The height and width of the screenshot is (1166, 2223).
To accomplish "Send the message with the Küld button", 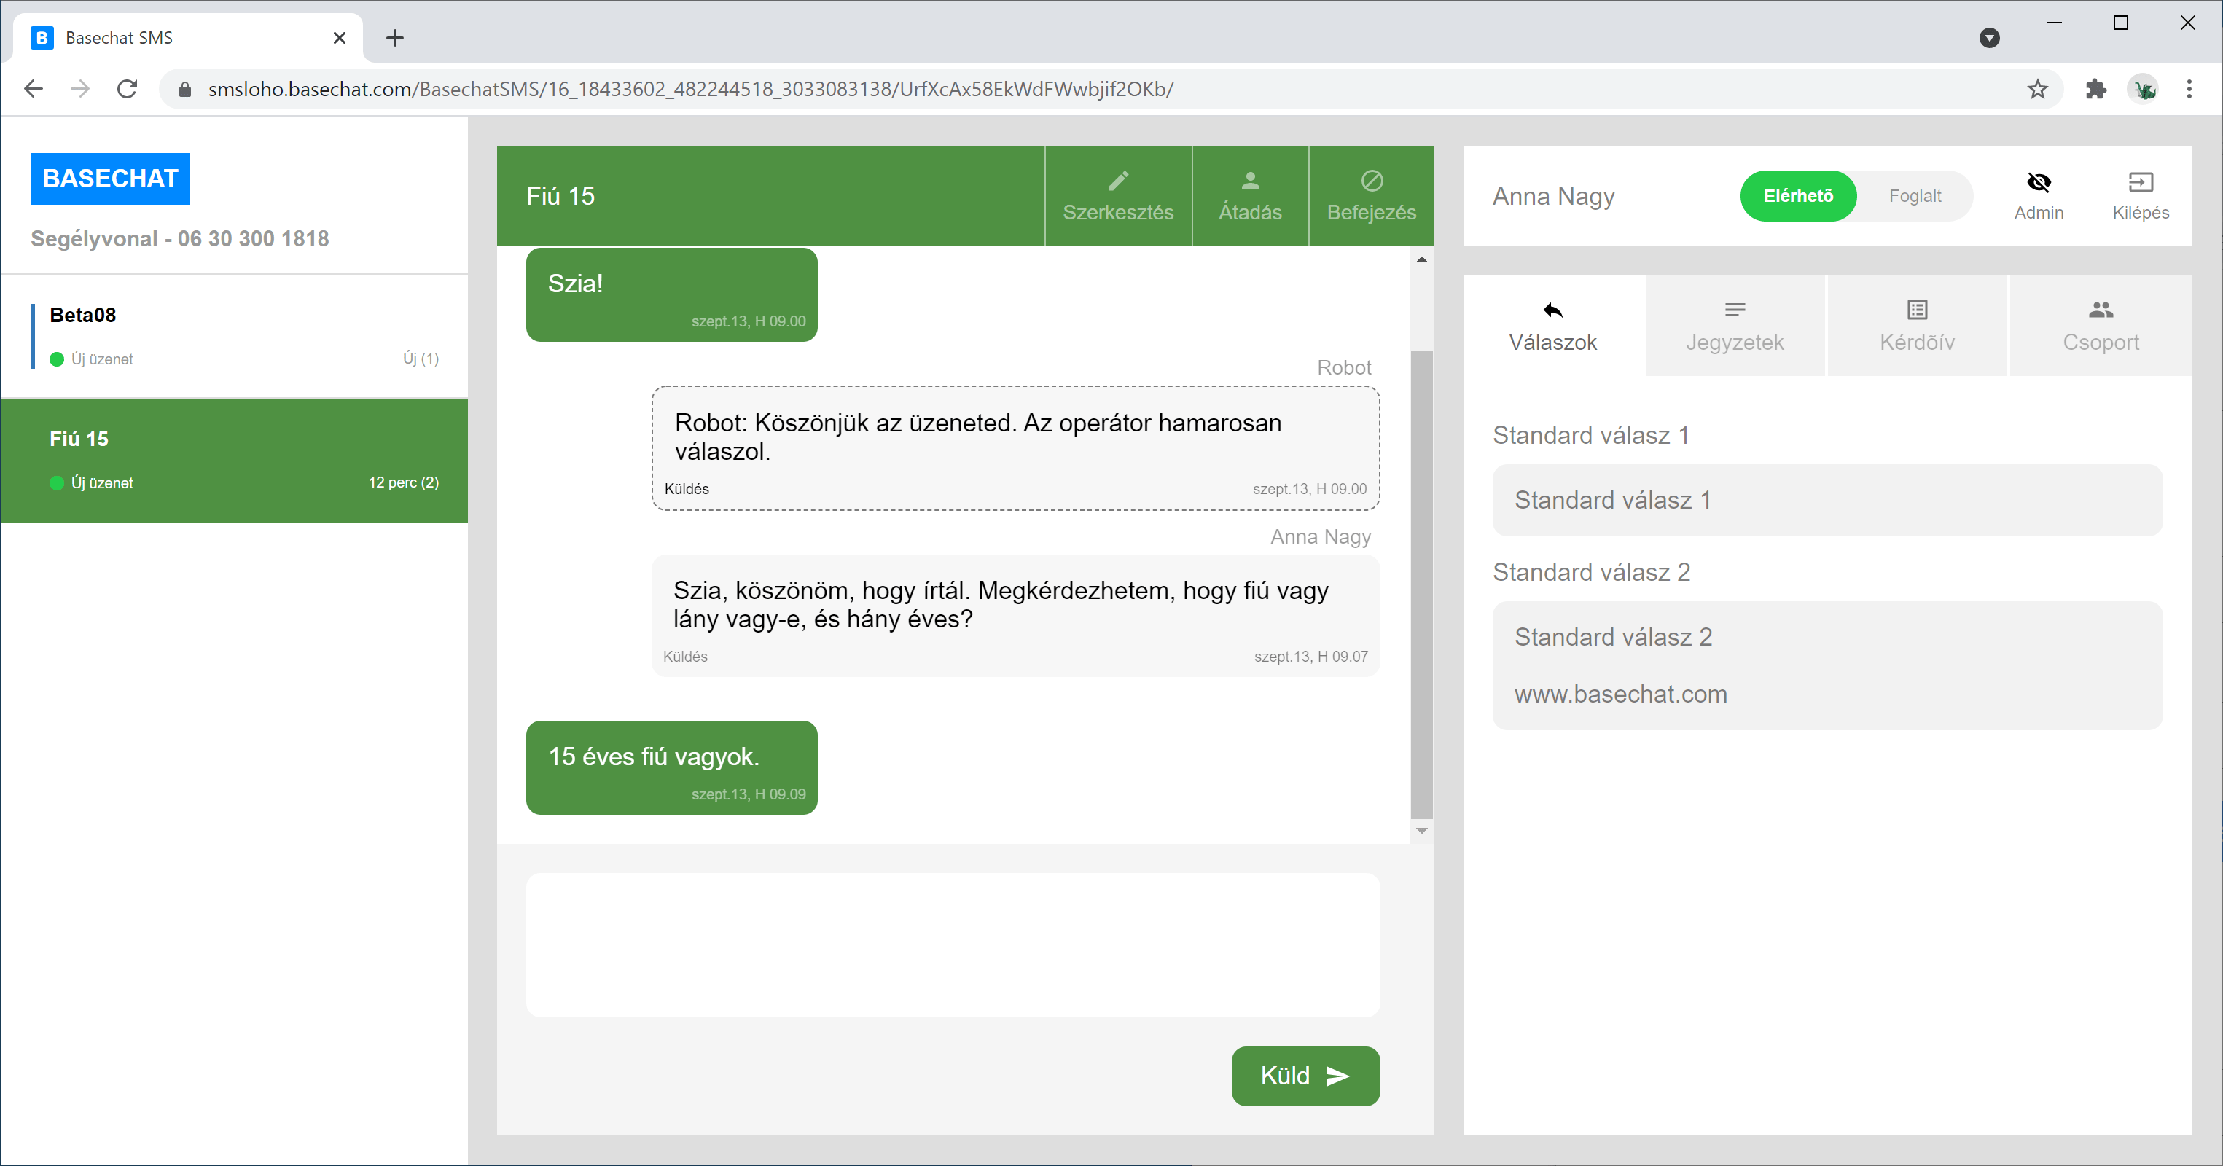I will (x=1305, y=1076).
